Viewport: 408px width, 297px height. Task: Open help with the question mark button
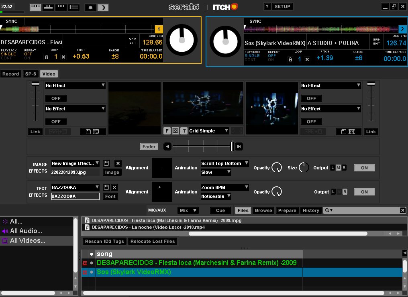click(x=267, y=6)
